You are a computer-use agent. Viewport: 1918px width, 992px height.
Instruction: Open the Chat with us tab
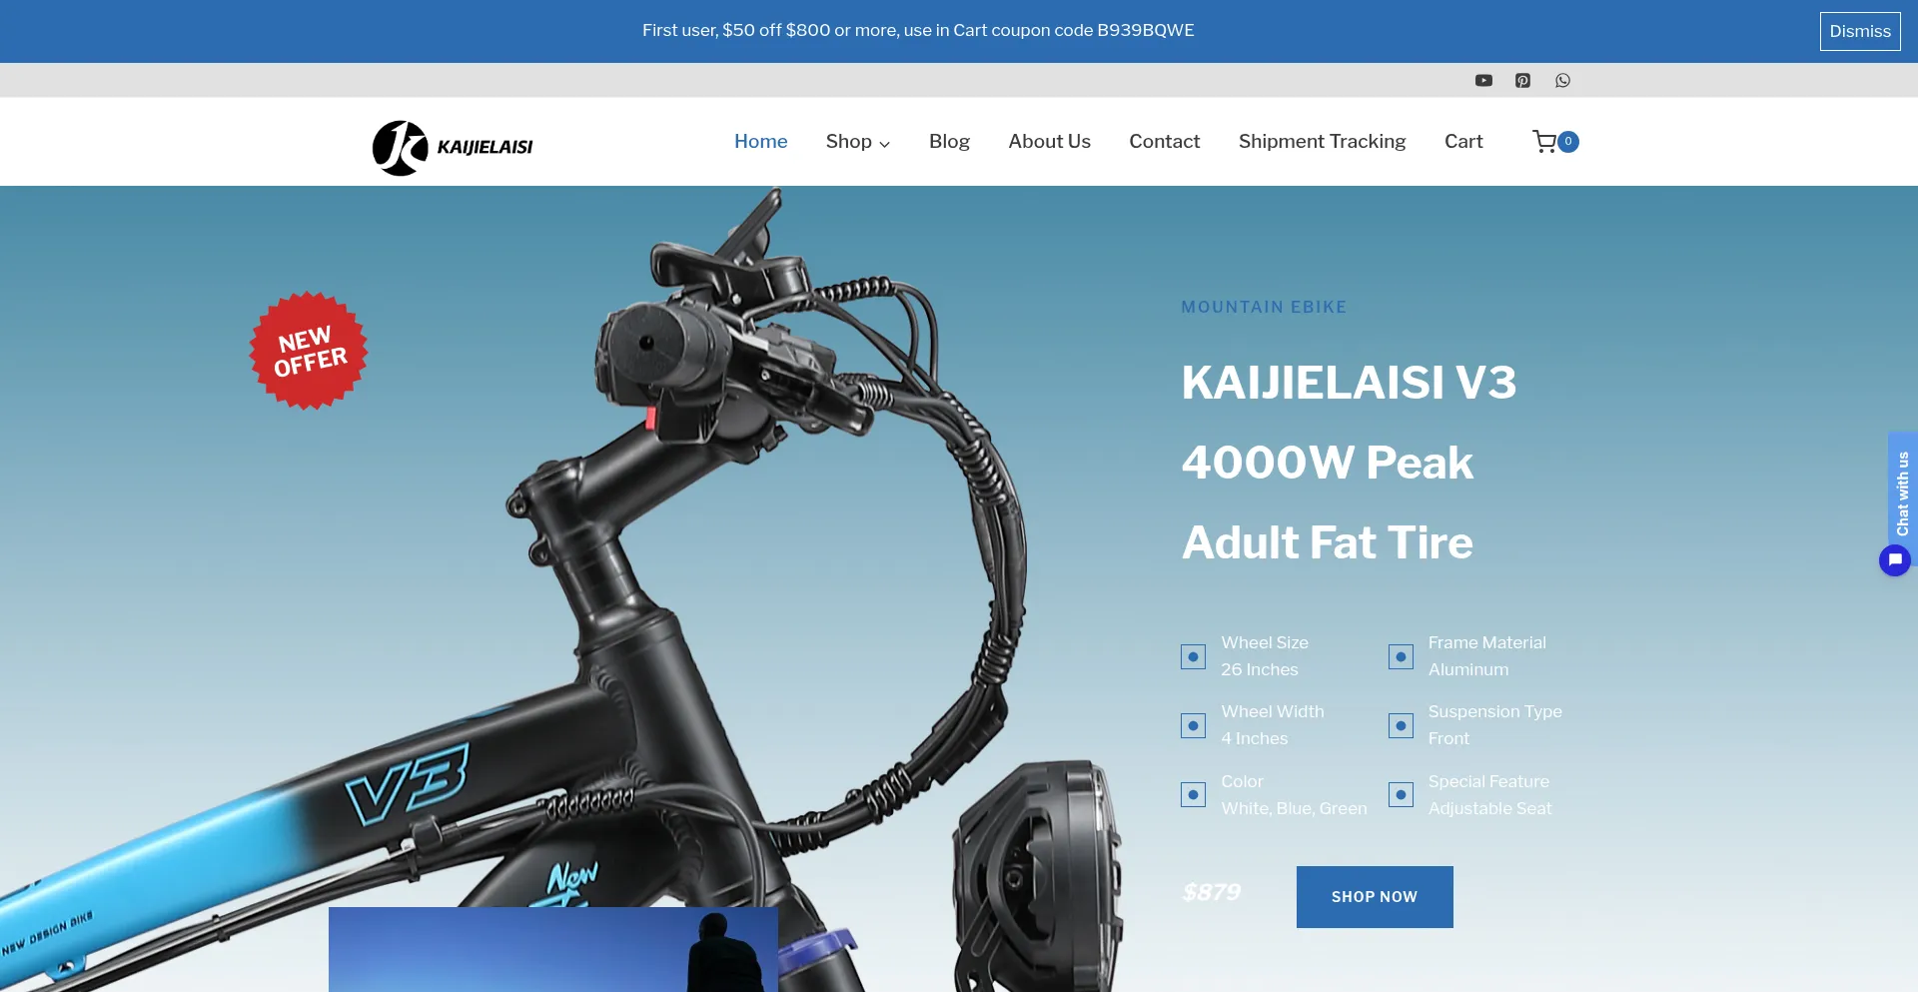[1903, 493]
